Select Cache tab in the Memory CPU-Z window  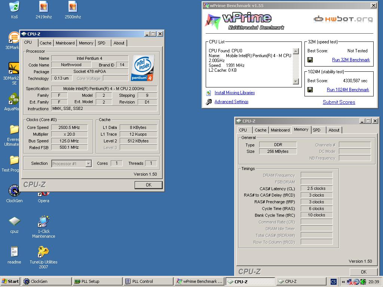point(261,130)
